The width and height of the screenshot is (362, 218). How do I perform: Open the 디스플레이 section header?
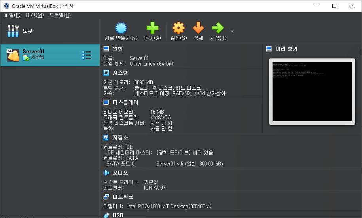(125, 102)
